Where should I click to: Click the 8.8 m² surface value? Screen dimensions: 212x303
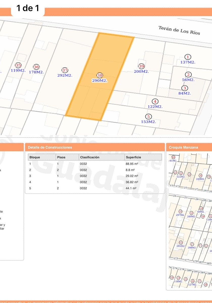point(130,170)
